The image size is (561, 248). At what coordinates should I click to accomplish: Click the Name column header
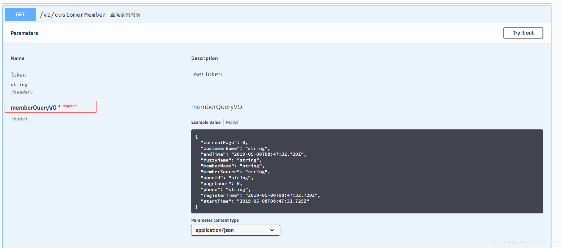coord(17,58)
